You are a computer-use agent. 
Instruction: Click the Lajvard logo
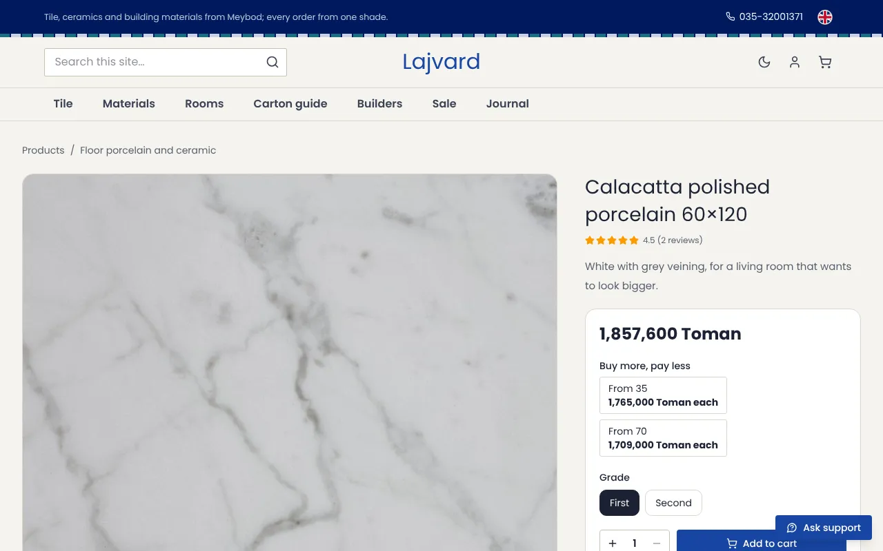(x=441, y=62)
